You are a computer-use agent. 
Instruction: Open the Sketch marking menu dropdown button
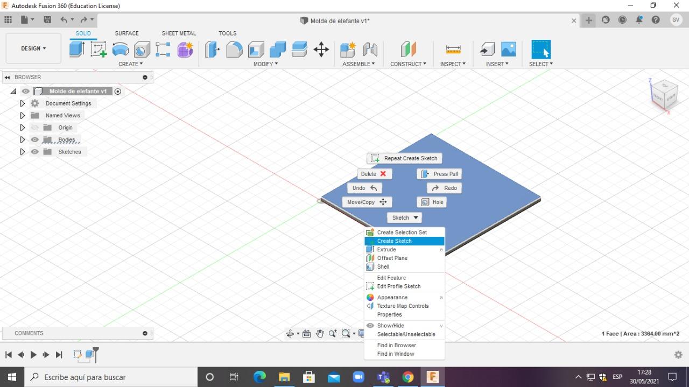(x=404, y=218)
